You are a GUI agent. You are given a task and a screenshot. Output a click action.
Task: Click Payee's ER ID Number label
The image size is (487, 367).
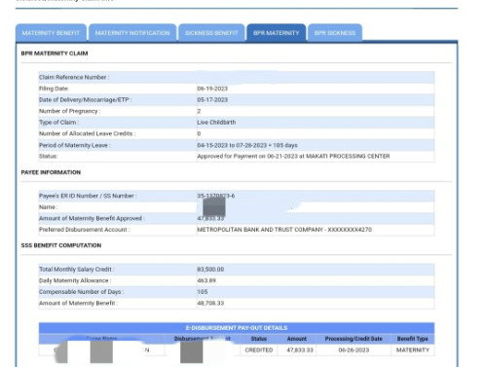pyautogui.click(x=88, y=196)
